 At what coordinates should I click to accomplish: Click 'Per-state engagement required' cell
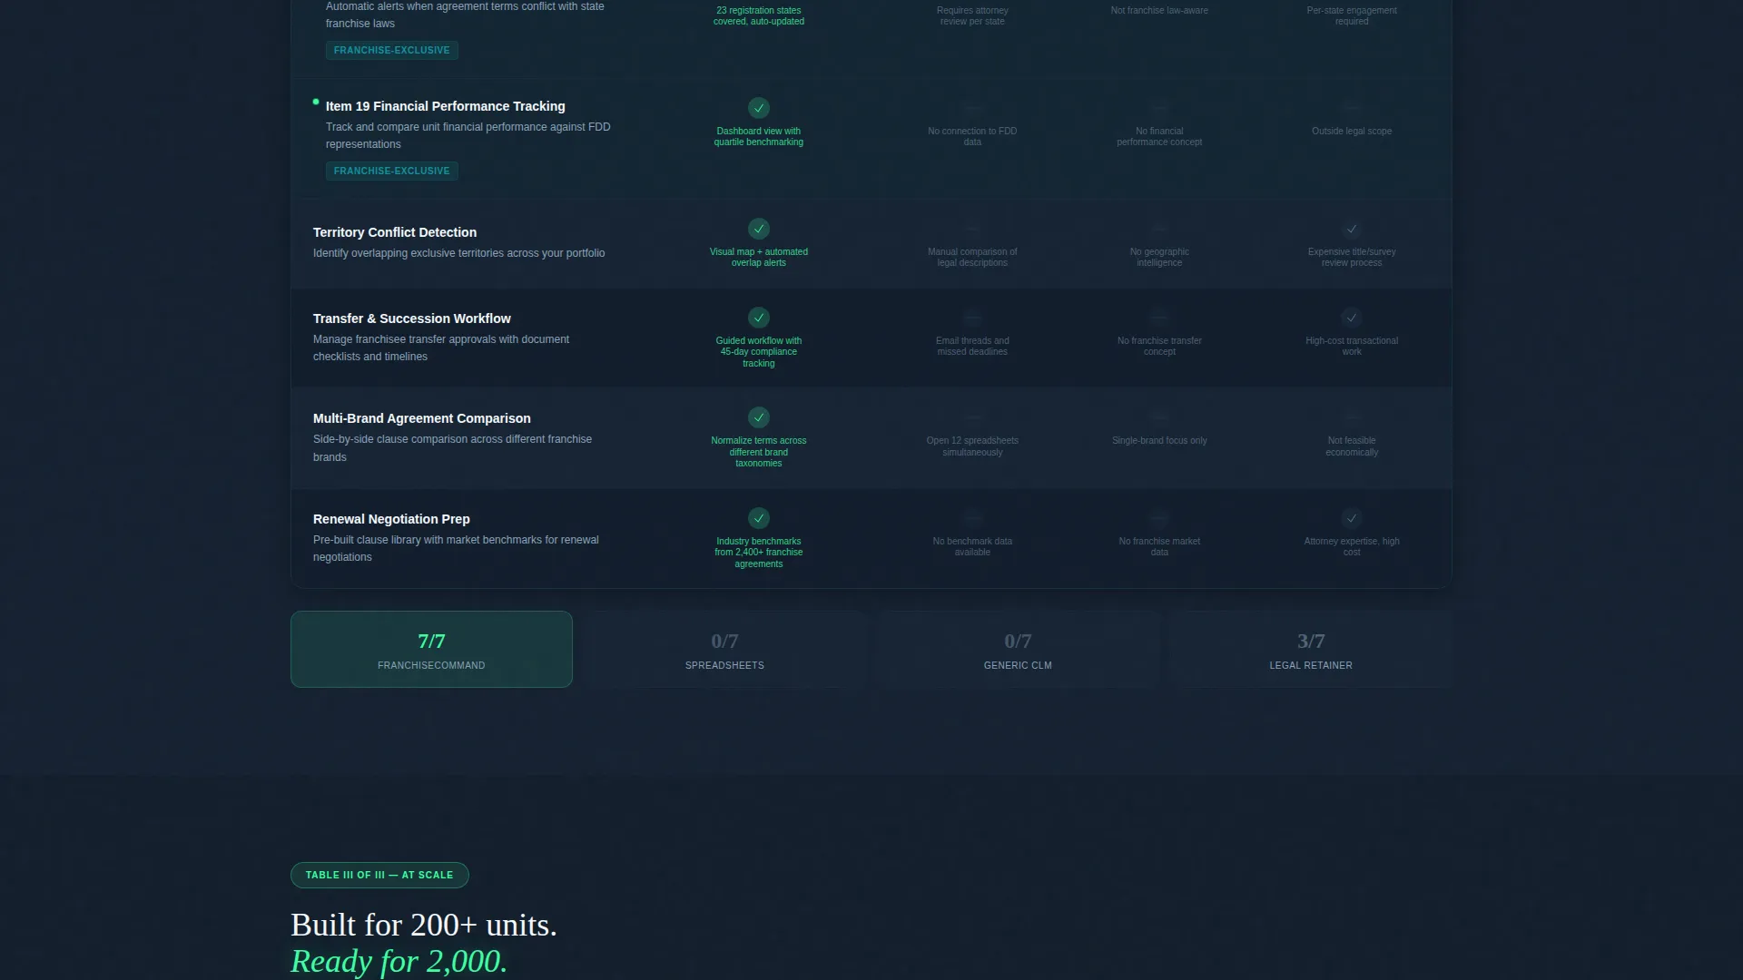pos(1352,15)
